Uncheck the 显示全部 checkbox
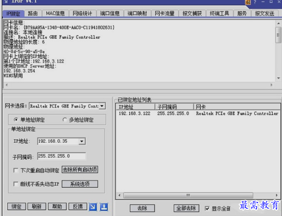The image size is (282, 216). (x=207, y=208)
